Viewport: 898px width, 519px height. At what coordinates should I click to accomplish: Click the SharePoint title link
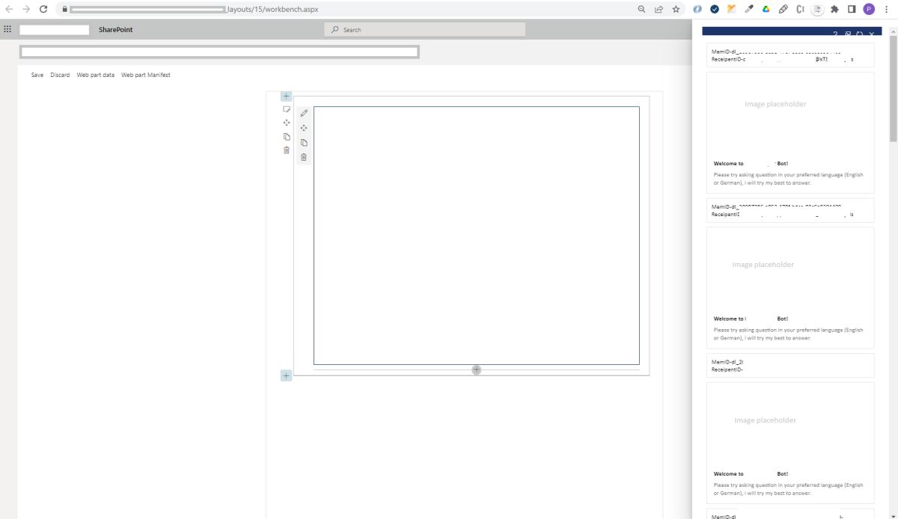tap(116, 29)
